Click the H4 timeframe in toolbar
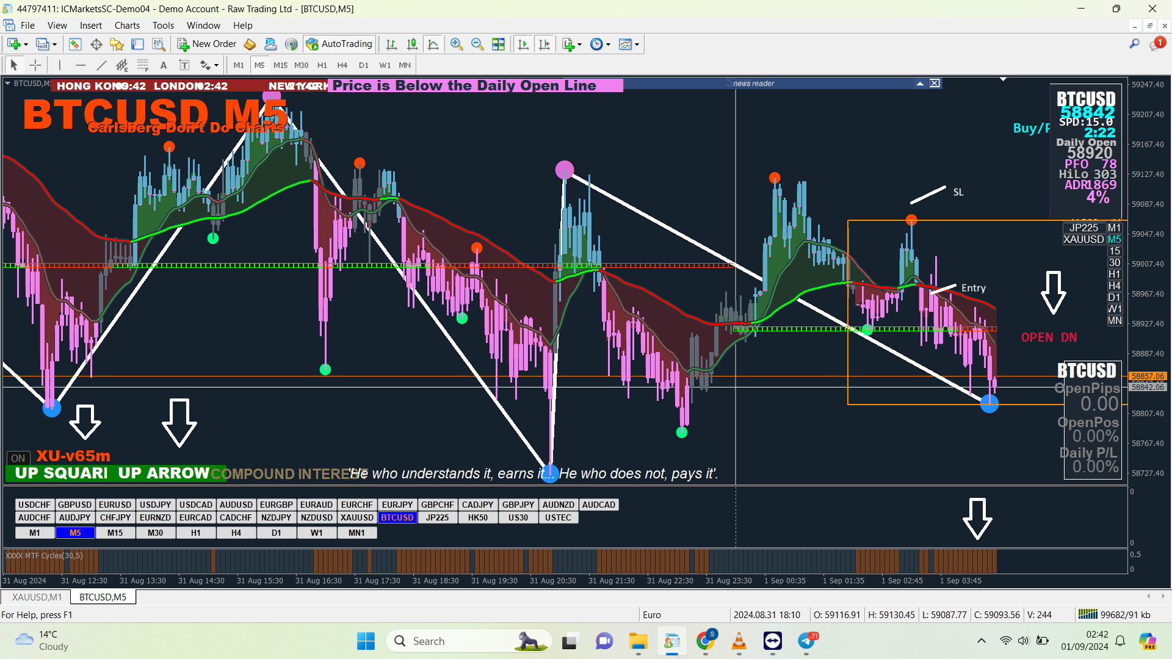This screenshot has width=1172, height=659. click(x=342, y=65)
